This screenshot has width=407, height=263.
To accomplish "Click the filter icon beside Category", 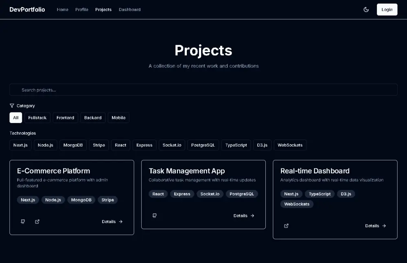I will (x=13, y=105).
